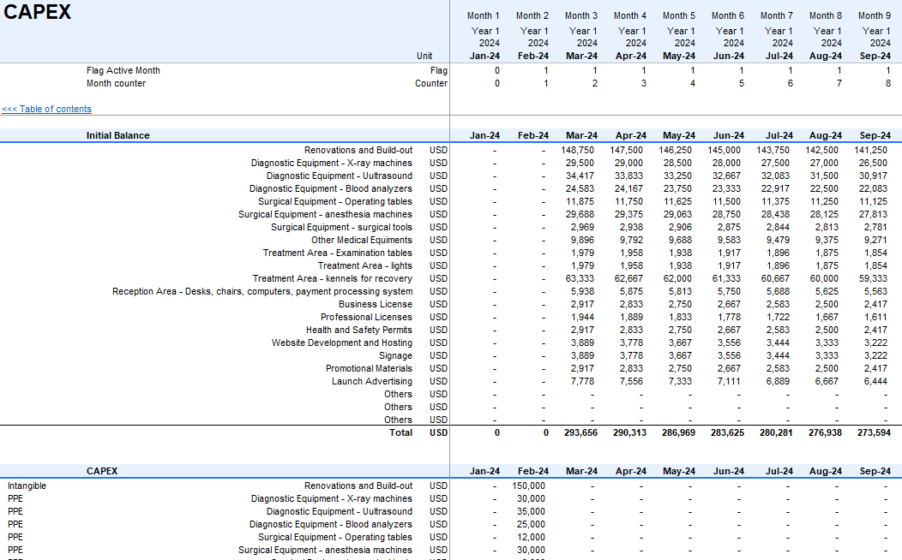Select the Launch Advertising row label
Screen dimensions: 902x560
click(371, 381)
